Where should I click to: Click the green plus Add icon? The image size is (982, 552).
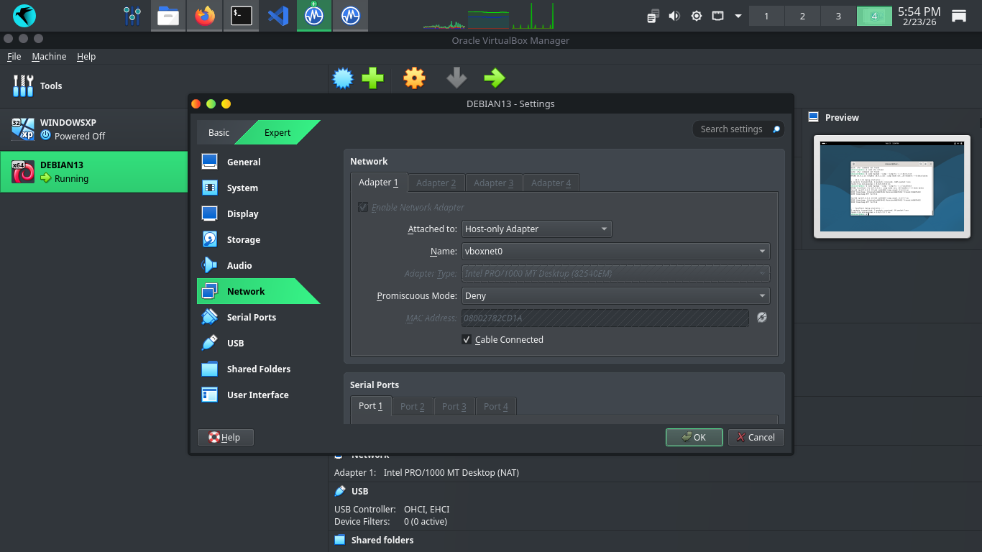pos(372,78)
